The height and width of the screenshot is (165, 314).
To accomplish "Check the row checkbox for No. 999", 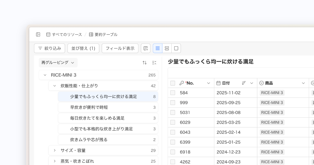I will (x=173, y=103).
